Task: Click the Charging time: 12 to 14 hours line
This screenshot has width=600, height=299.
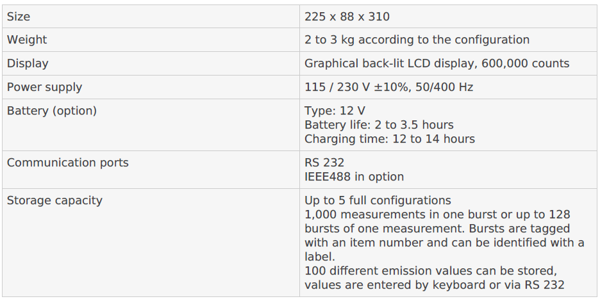Action: pos(390,139)
